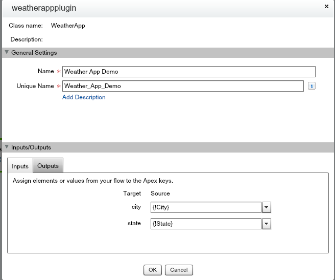The width and height of the screenshot is (335, 280).
Task: Open the Add Description link
Action: tap(84, 97)
